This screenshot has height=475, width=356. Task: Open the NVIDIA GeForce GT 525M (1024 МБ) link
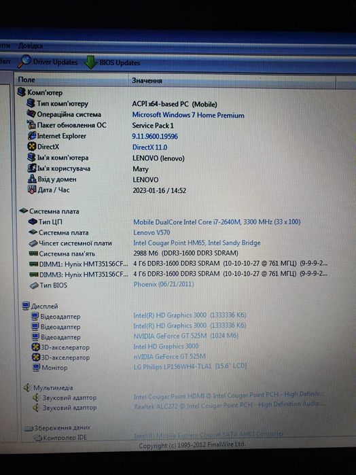(x=186, y=336)
